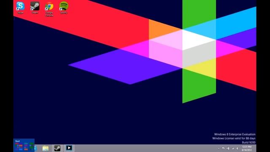Open the Spotify desktop shortcut

64,8
